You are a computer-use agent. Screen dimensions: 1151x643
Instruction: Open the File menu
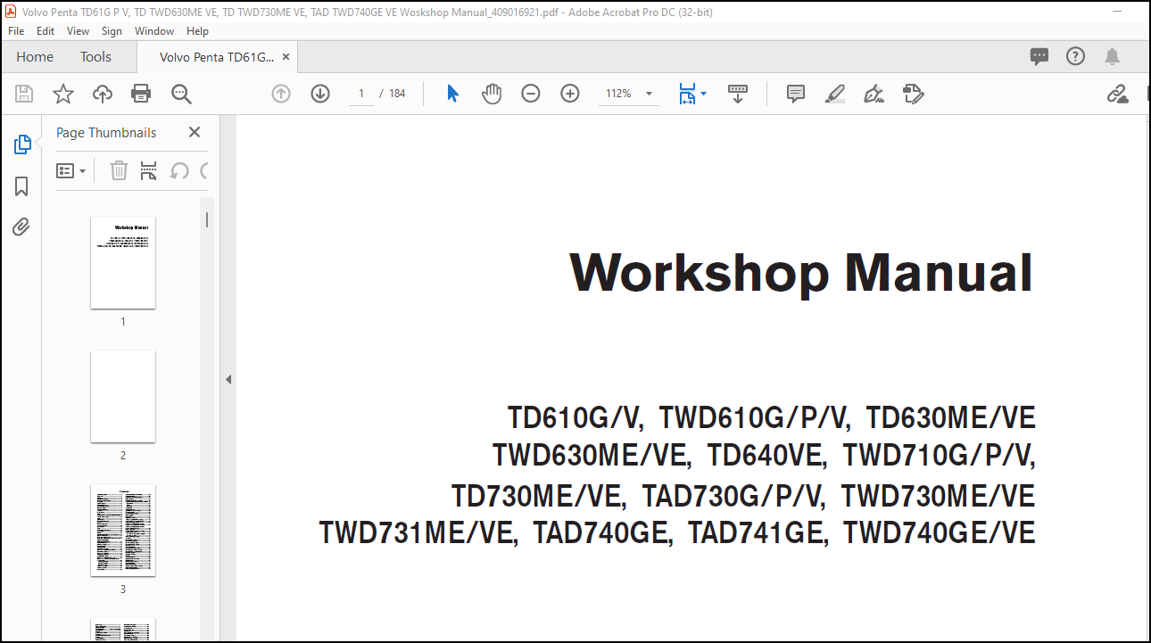click(x=16, y=31)
